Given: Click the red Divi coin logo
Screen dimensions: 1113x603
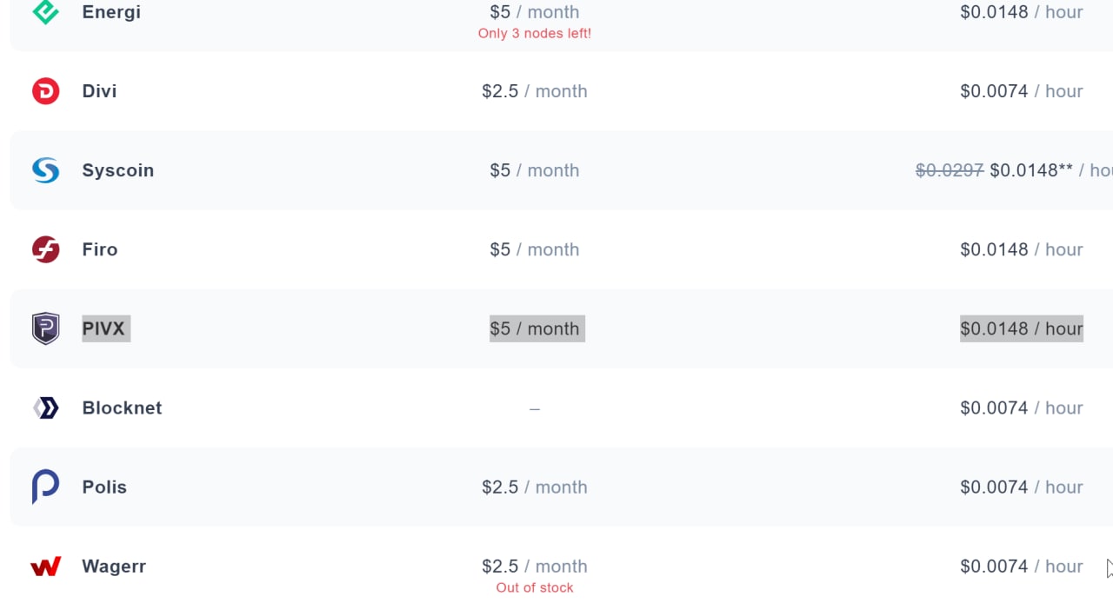Looking at the screenshot, I should tap(45, 91).
